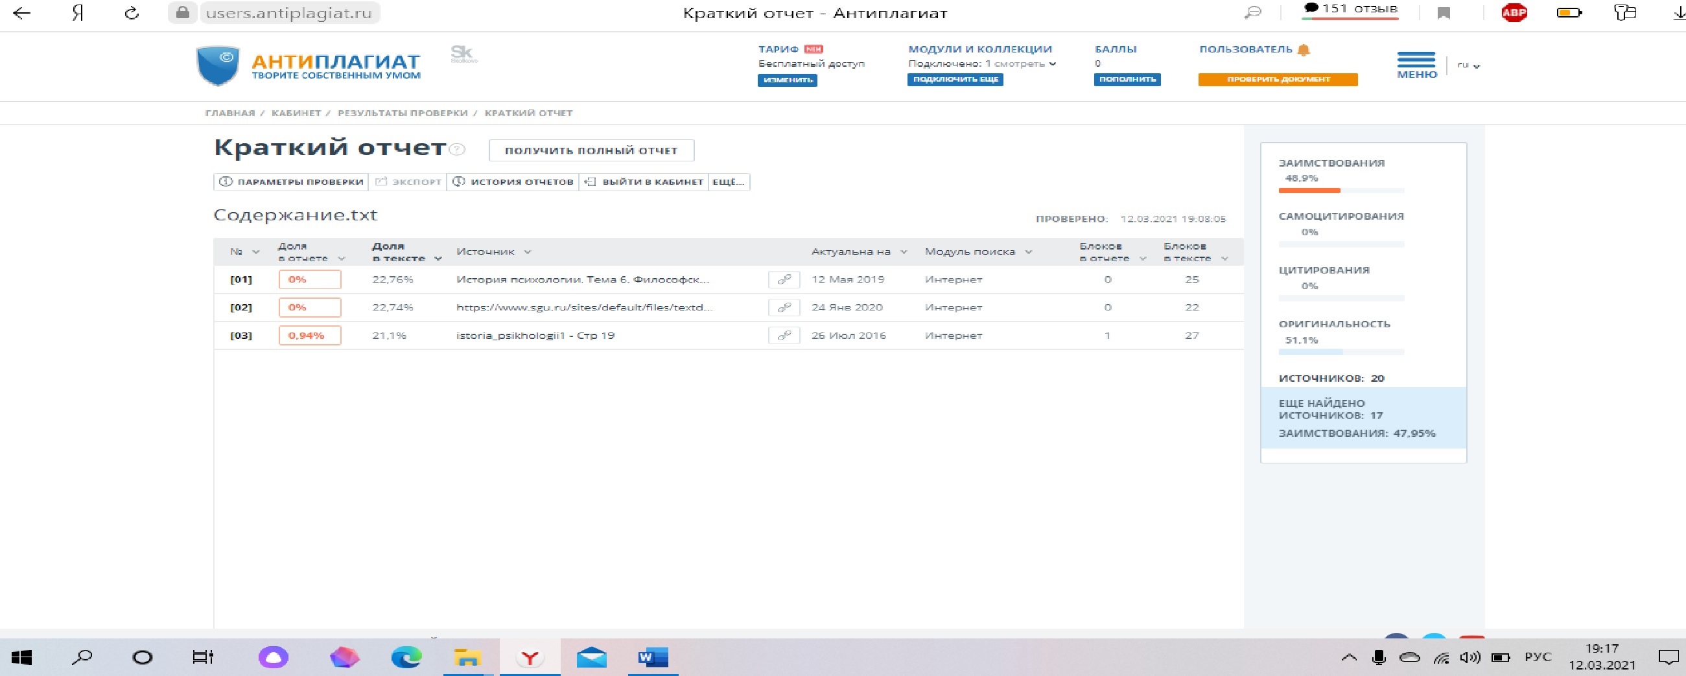The image size is (1686, 676).
Task: Click the link icon for source 01
Action: tap(784, 279)
